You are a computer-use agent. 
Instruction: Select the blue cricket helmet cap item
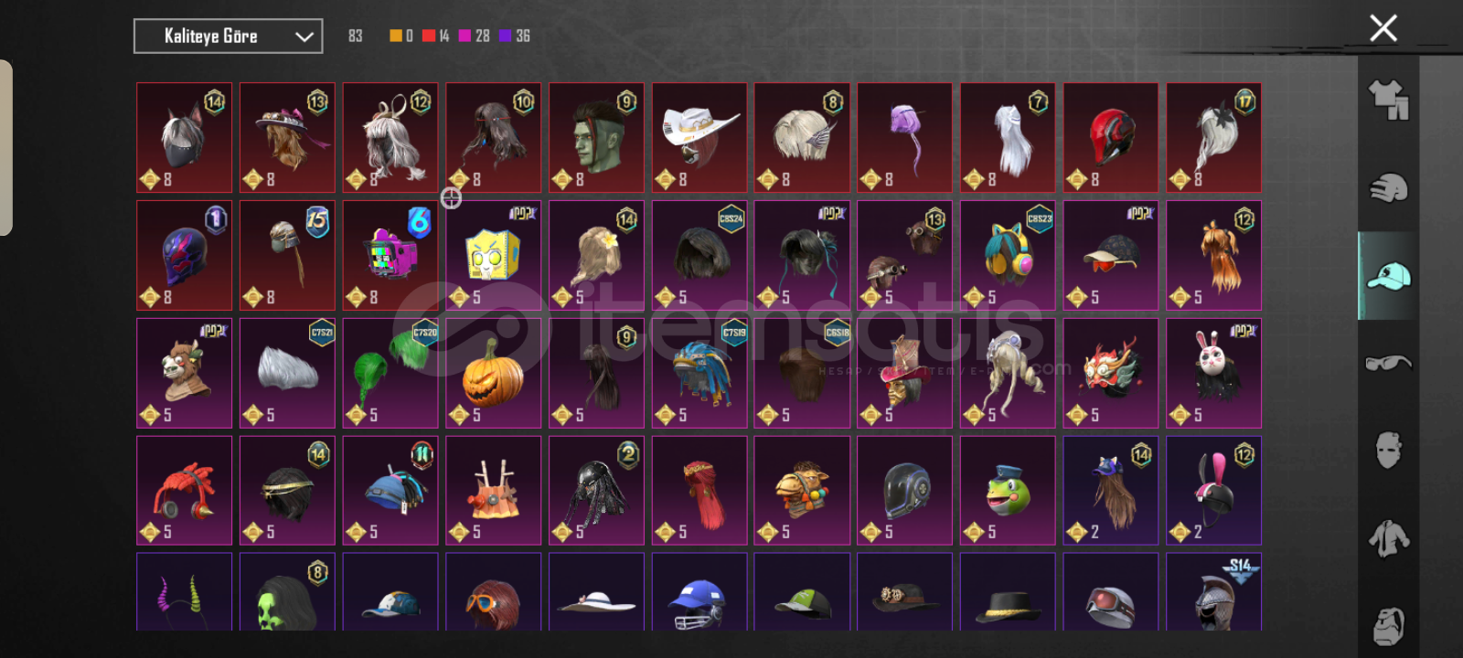pos(699,592)
